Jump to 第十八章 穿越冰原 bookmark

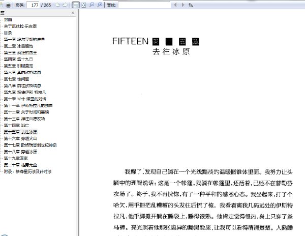pyautogui.click(x=20, y=152)
